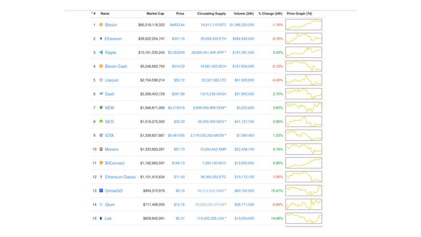Click the Ethereum Classic logo icon

pos(101,177)
